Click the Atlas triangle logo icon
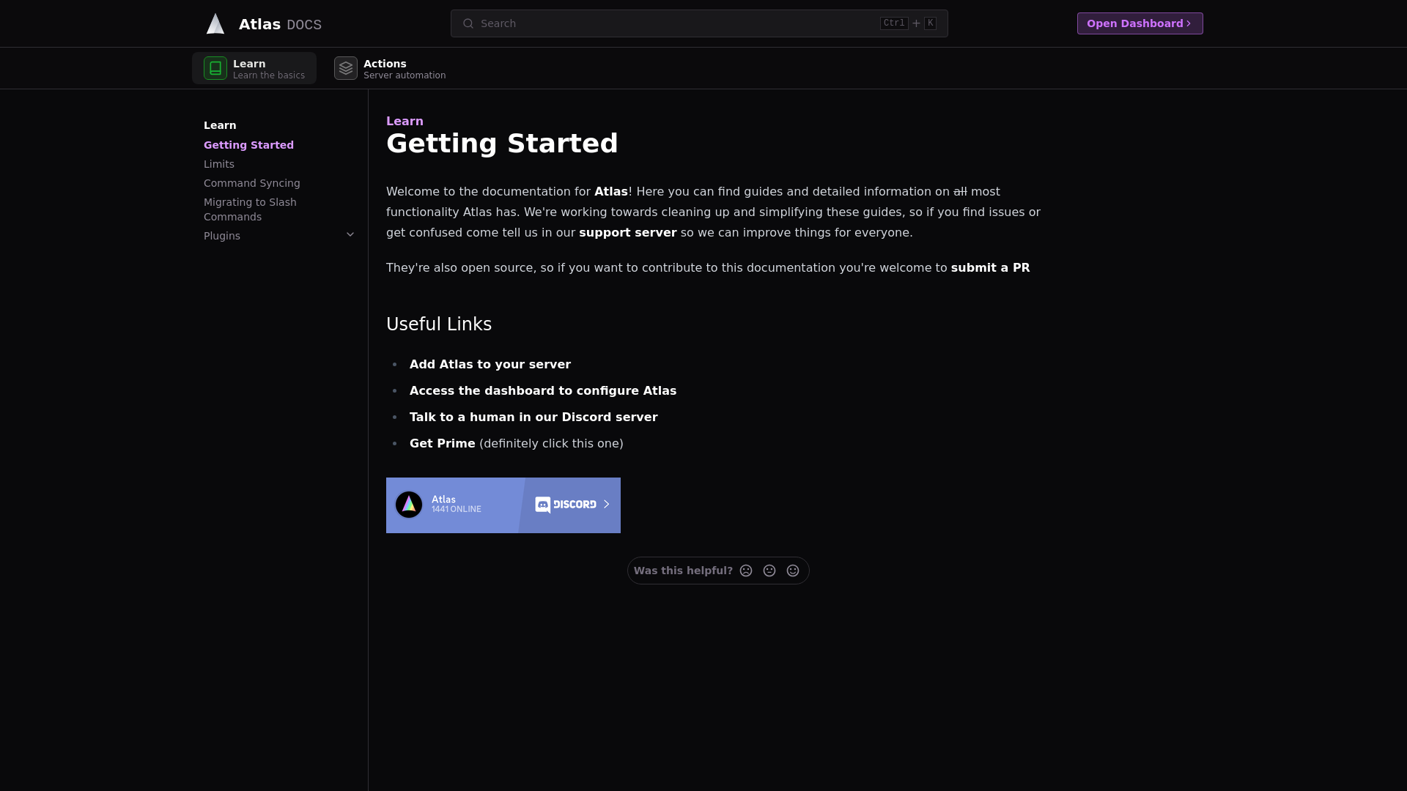This screenshot has width=1407, height=791. tap(215, 24)
